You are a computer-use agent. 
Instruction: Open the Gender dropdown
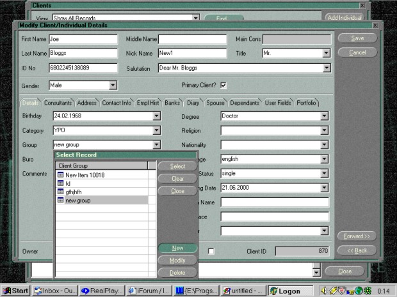[x=113, y=86]
